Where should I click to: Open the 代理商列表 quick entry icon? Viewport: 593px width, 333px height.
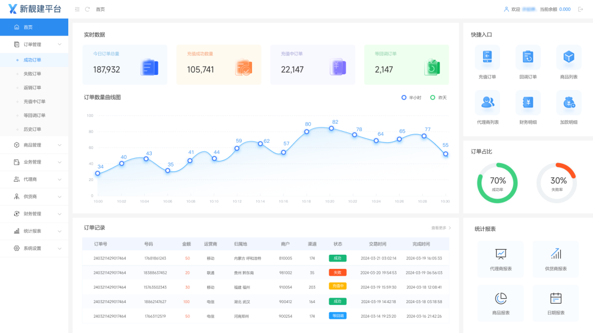tap(487, 102)
